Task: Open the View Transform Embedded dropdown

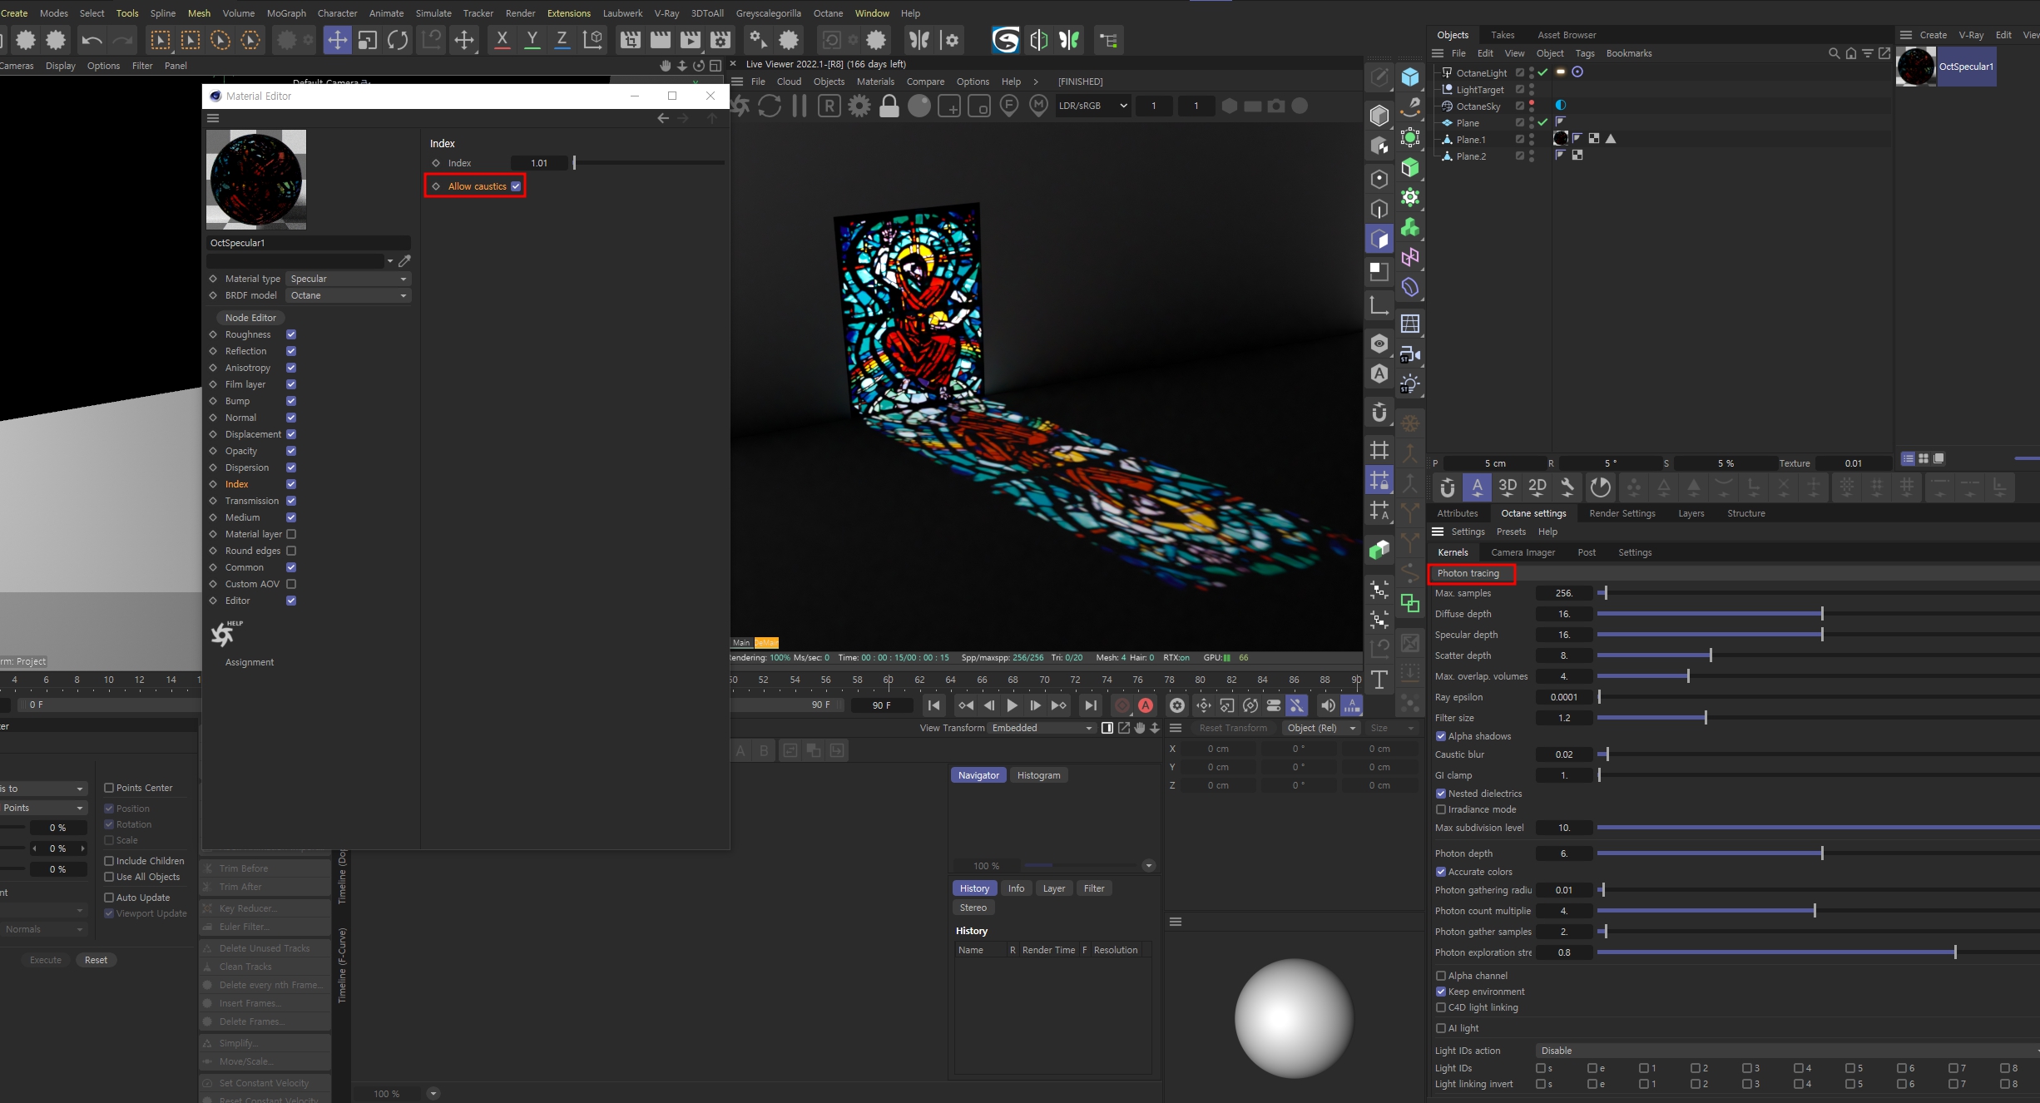Action: pos(1042,728)
